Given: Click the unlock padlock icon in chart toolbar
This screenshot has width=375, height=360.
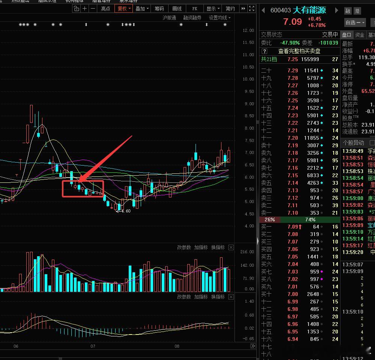Looking at the screenshot, I should tap(76, 9).
